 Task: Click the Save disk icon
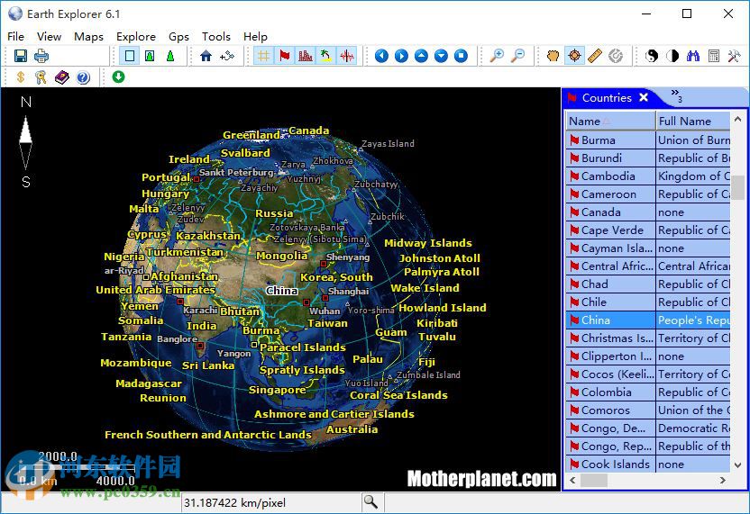click(20, 56)
